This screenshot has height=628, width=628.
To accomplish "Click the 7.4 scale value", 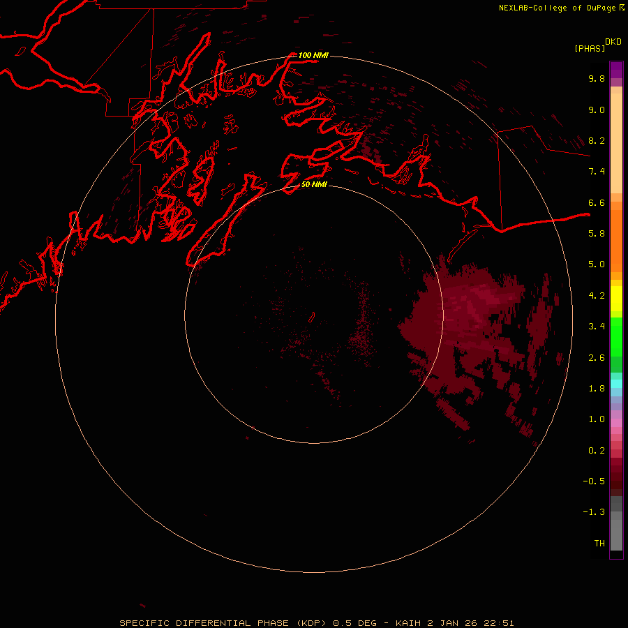I will tap(597, 172).
